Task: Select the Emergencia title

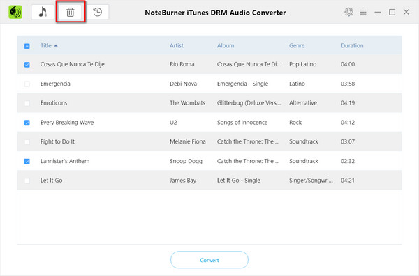Action: [55, 84]
